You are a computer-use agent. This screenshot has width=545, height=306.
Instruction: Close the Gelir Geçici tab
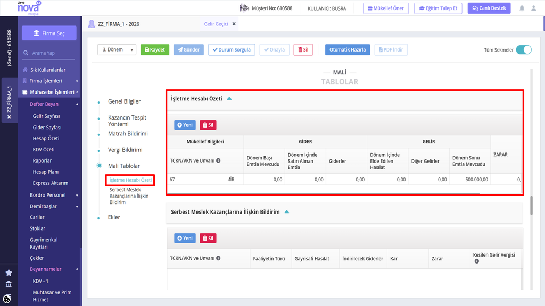234,24
